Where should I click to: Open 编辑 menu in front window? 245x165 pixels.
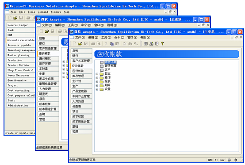pyautogui.click(x=93, y=38)
